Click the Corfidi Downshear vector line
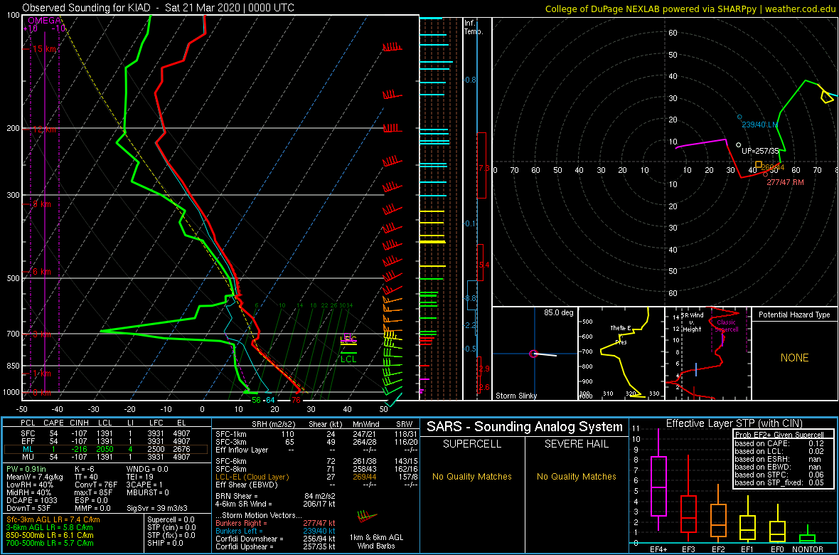Image resolution: width=839 pixels, height=555 pixels. pos(275,539)
